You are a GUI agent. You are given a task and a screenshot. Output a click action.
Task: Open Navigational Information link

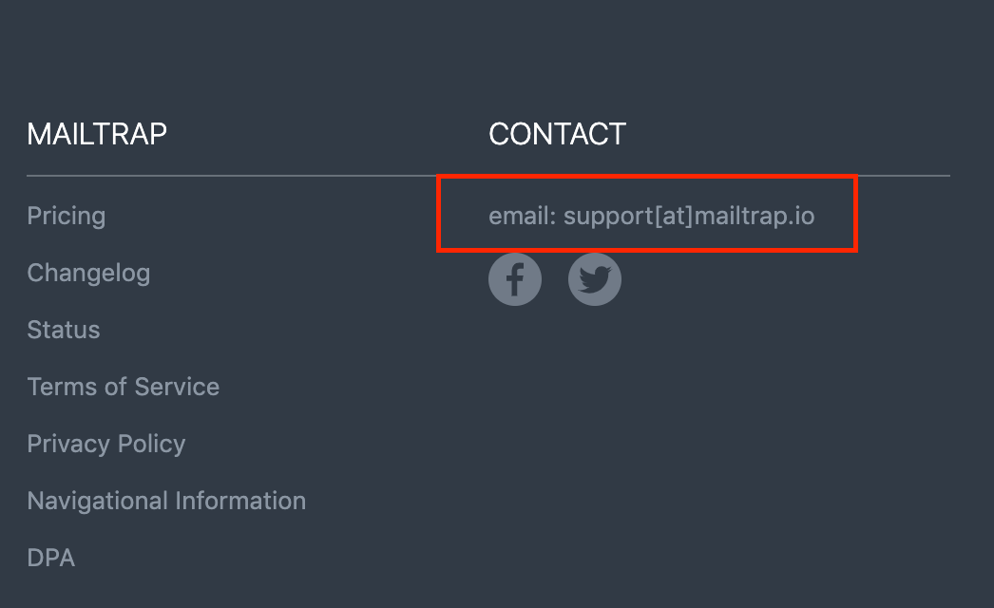[166, 501]
